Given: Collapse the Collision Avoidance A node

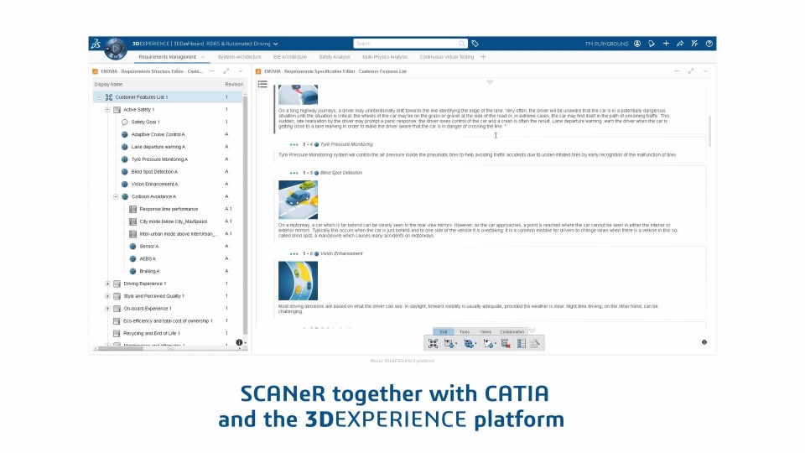Looking at the screenshot, I should click(x=116, y=196).
